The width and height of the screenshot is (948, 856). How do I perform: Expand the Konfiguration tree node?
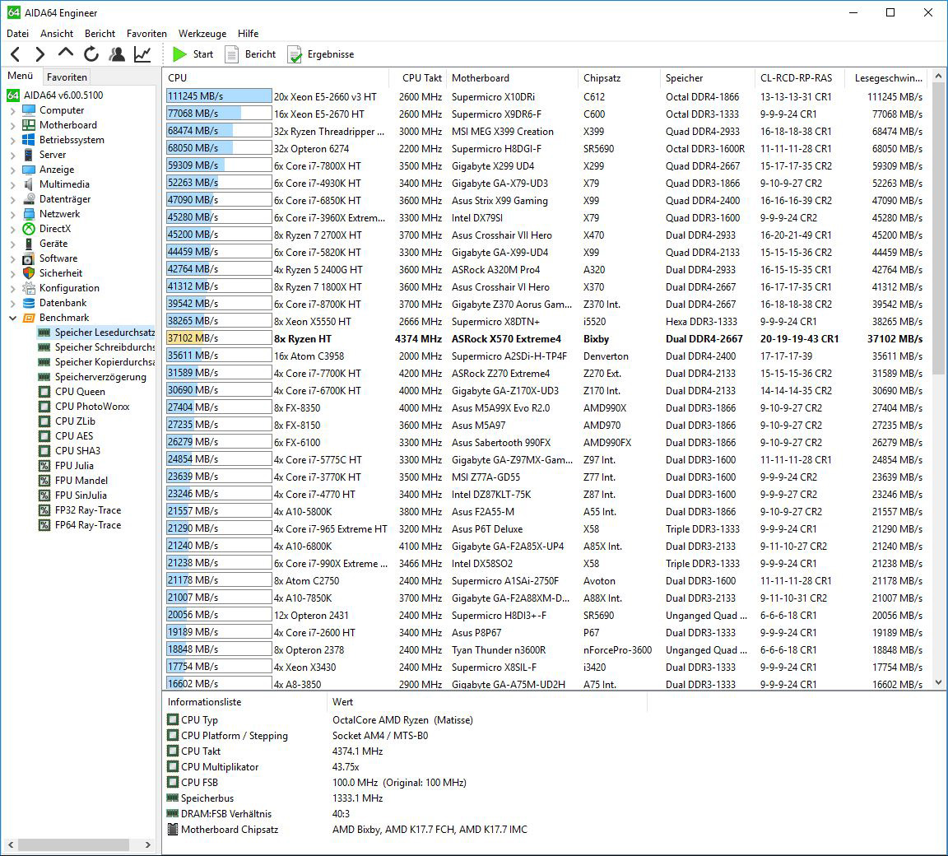point(12,288)
